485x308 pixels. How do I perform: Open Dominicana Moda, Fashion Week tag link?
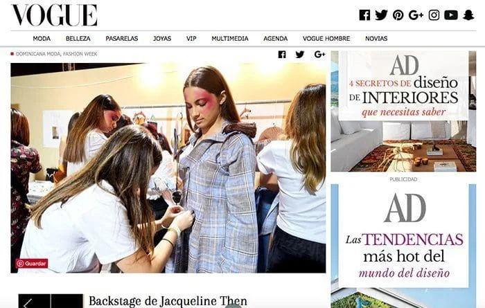click(x=56, y=54)
